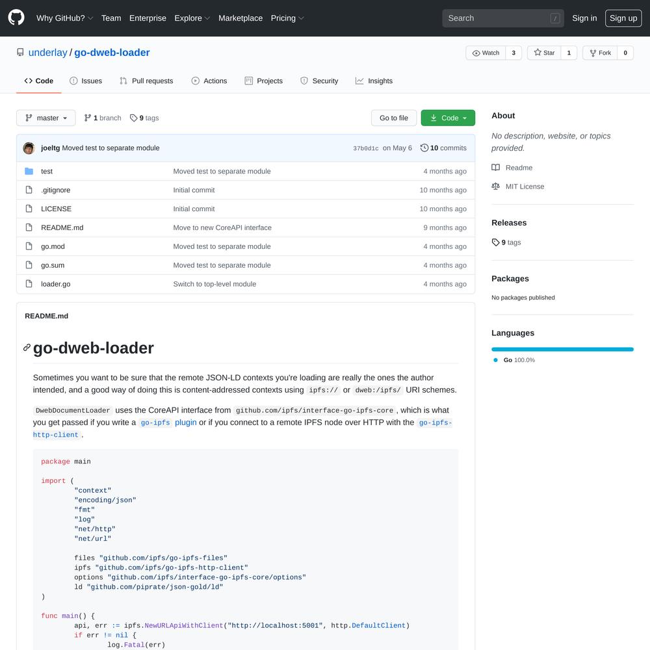Open the forks count 0

625,53
